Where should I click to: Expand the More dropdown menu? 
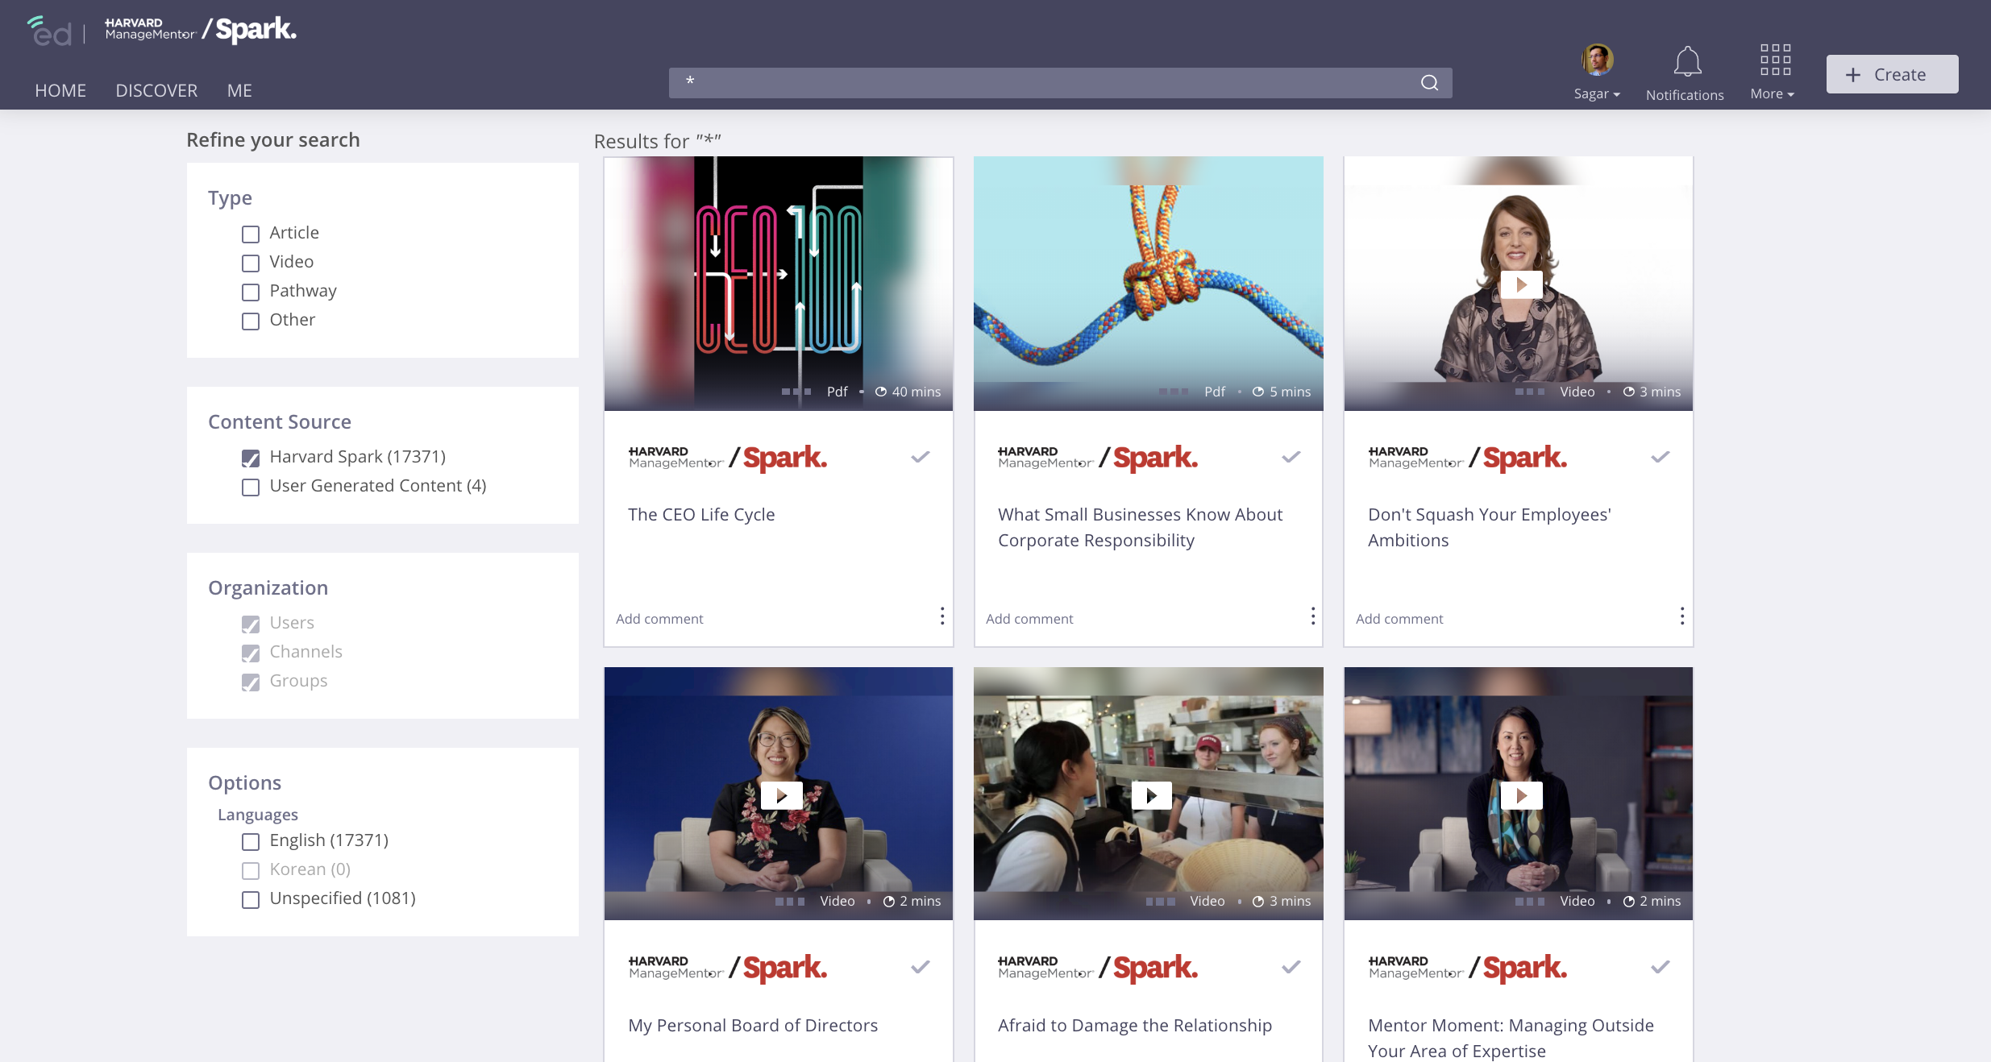point(1772,94)
